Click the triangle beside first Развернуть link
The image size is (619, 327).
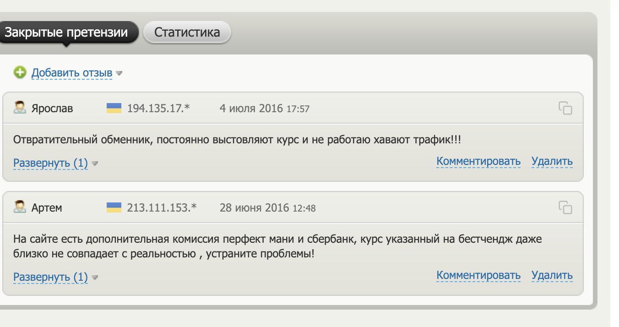coord(95,163)
